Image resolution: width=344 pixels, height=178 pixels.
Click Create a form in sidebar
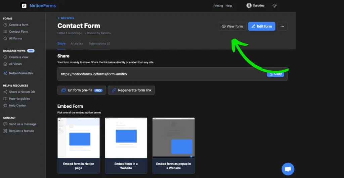[18, 25]
